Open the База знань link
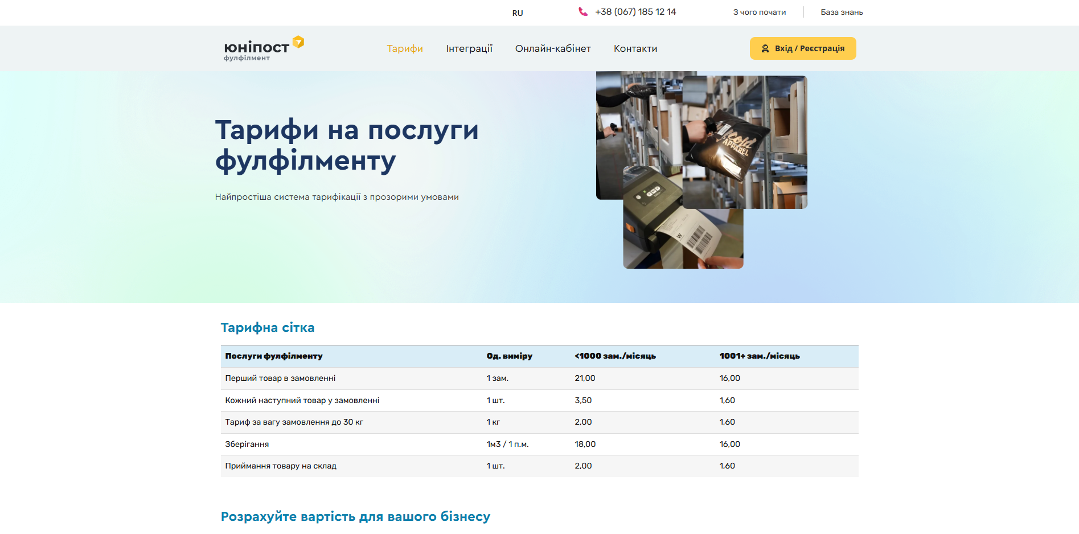The image size is (1079, 534). (x=841, y=11)
